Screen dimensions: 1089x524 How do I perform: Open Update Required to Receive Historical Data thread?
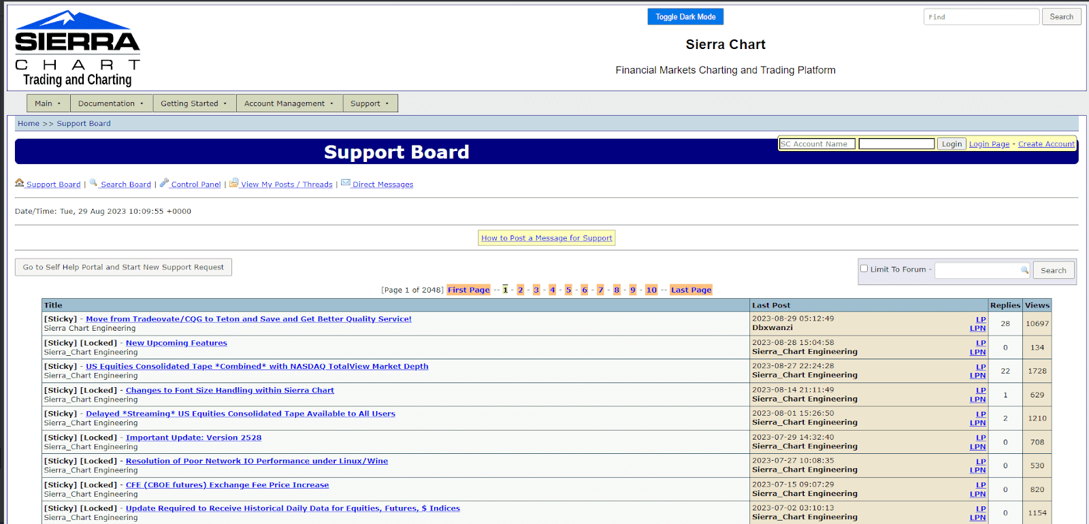293,508
